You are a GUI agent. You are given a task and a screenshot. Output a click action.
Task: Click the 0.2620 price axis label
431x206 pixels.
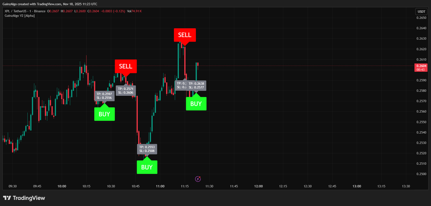(x=421, y=49)
